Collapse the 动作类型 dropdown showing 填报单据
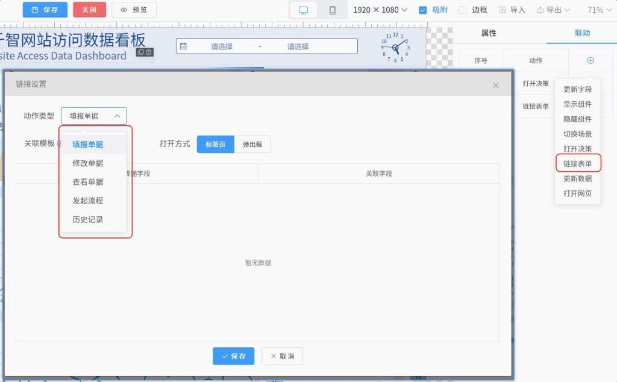 (93, 116)
